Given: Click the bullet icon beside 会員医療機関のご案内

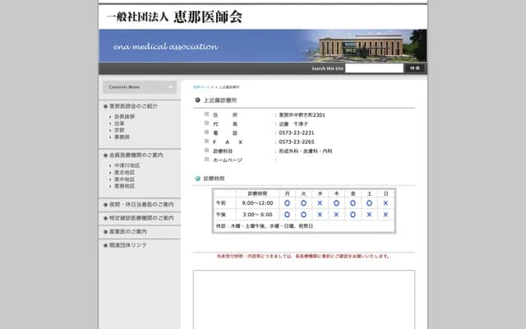Looking at the screenshot, I should click(x=105, y=155).
